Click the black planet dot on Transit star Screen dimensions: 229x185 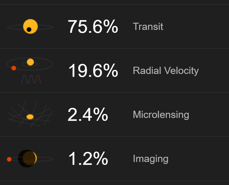[29, 30]
